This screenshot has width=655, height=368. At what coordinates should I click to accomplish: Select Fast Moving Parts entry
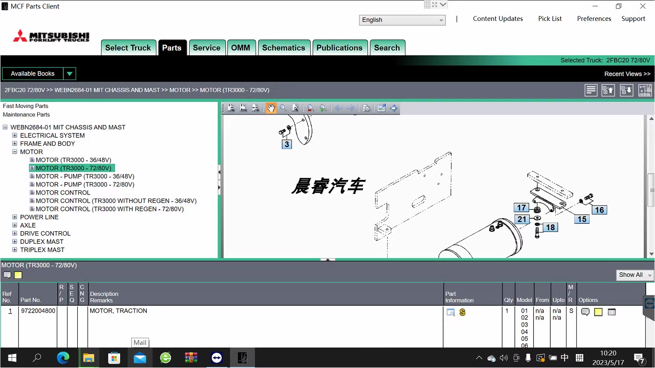26,106
